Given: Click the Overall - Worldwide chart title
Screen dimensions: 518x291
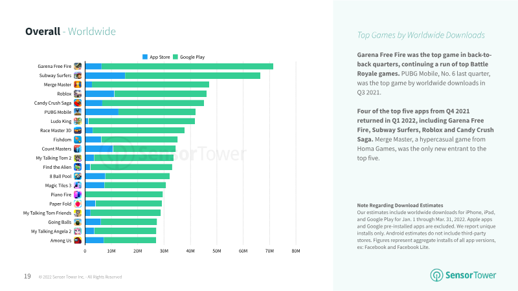Looking at the screenshot, I should [x=71, y=31].
